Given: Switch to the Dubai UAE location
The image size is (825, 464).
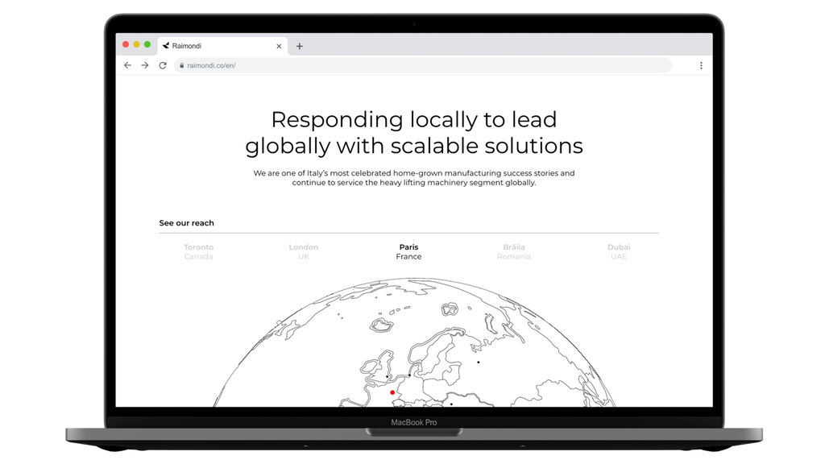Looking at the screenshot, I should [x=619, y=251].
